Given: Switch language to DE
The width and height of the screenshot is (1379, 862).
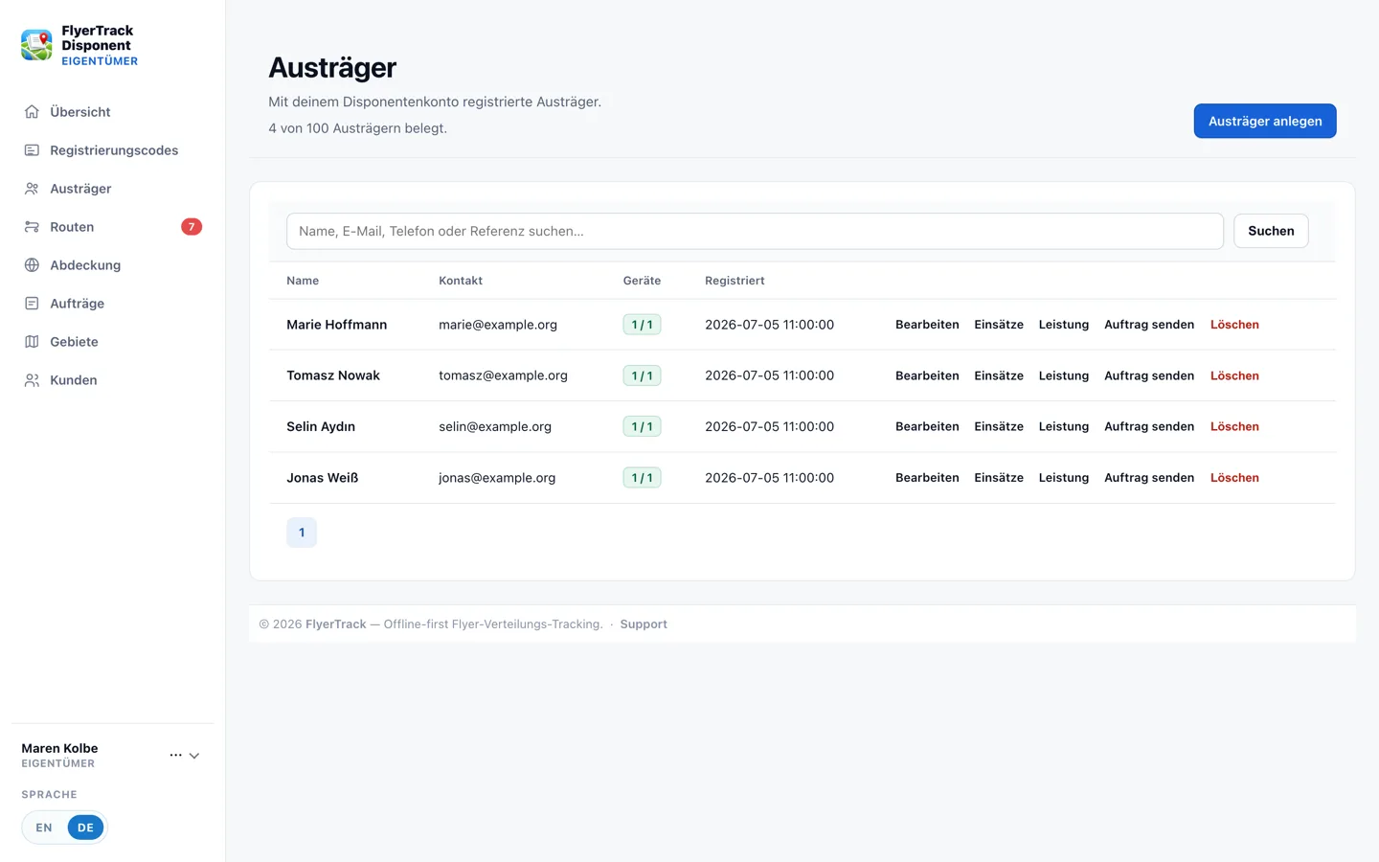Looking at the screenshot, I should point(85,828).
